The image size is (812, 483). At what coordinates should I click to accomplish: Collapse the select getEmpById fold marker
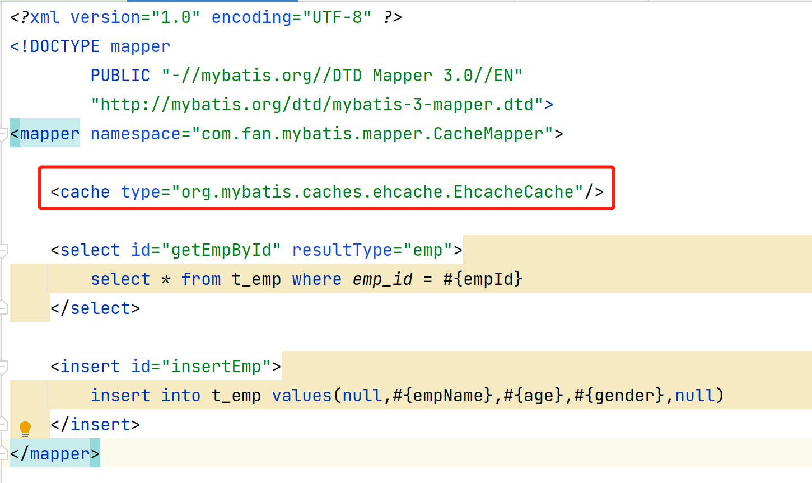3,250
